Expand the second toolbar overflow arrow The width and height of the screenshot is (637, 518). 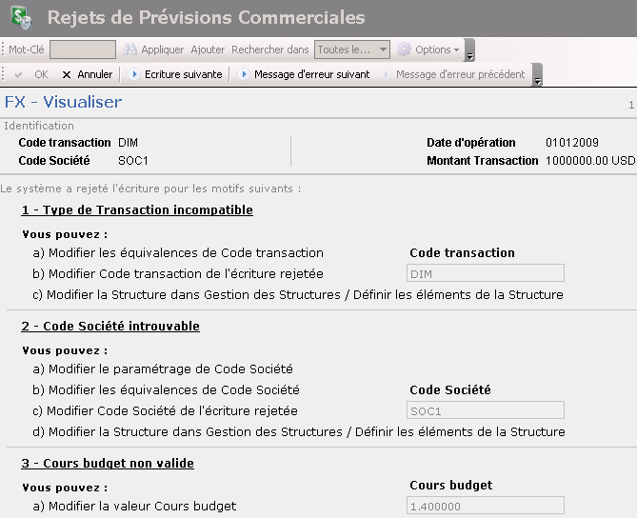click(537, 80)
